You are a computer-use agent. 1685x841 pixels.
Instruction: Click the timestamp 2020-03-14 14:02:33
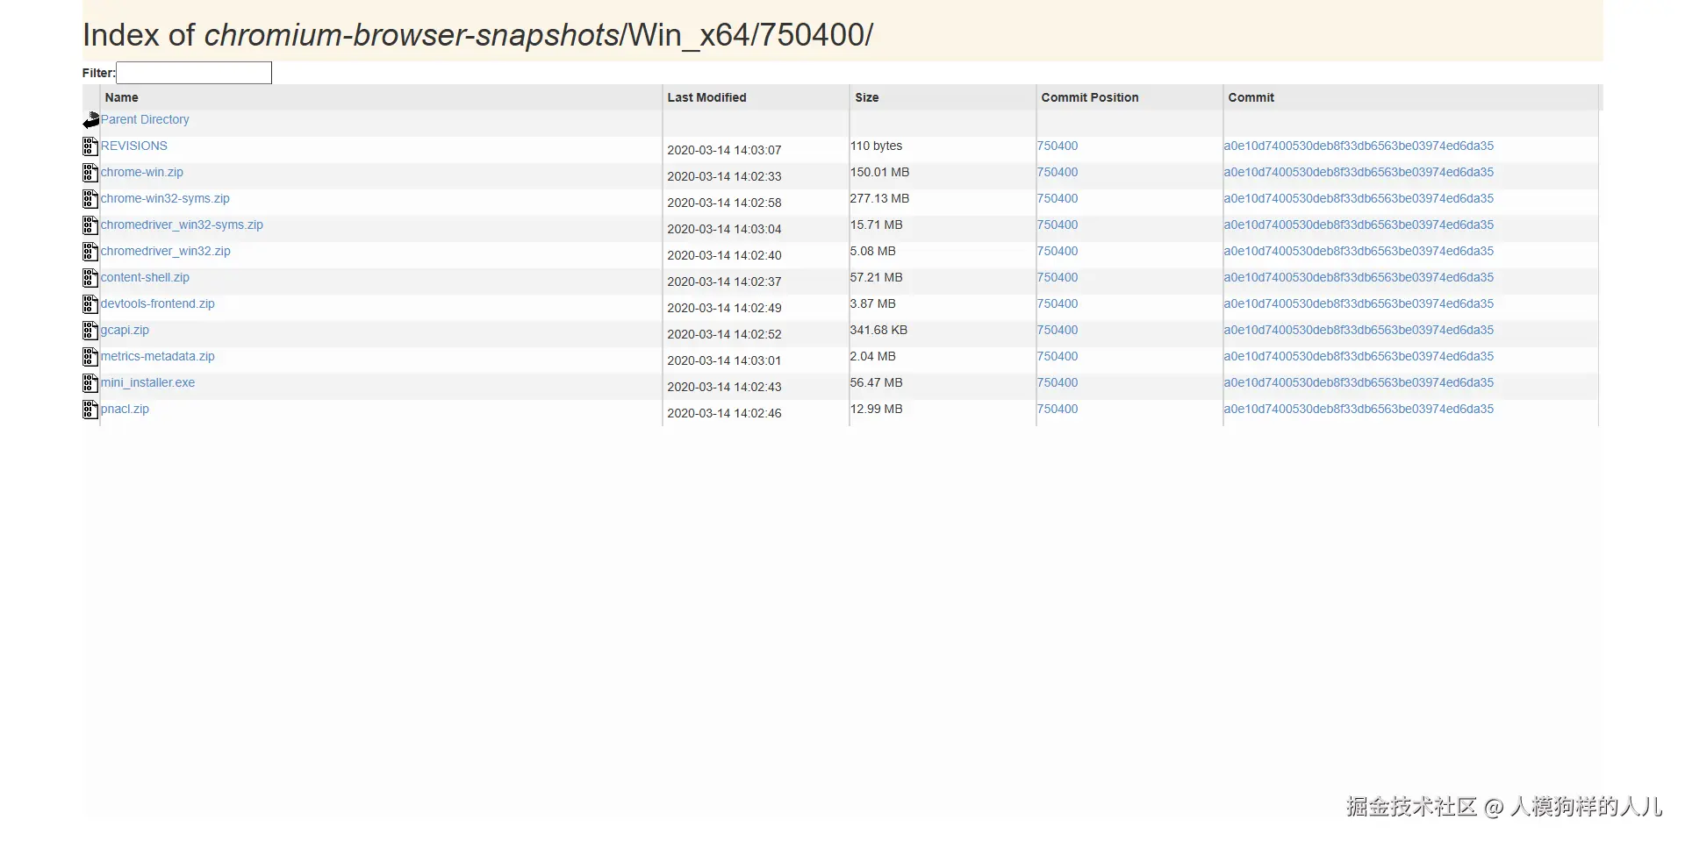(x=724, y=176)
